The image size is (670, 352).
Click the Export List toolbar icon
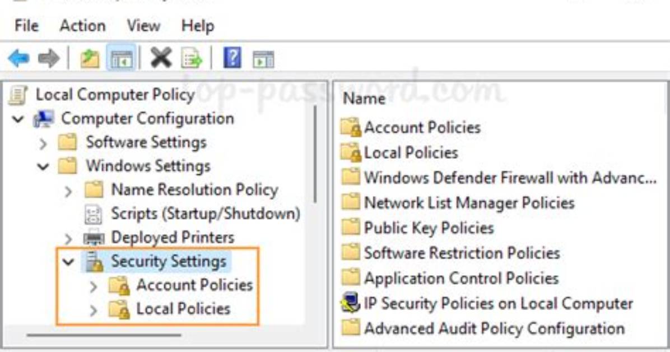(192, 58)
